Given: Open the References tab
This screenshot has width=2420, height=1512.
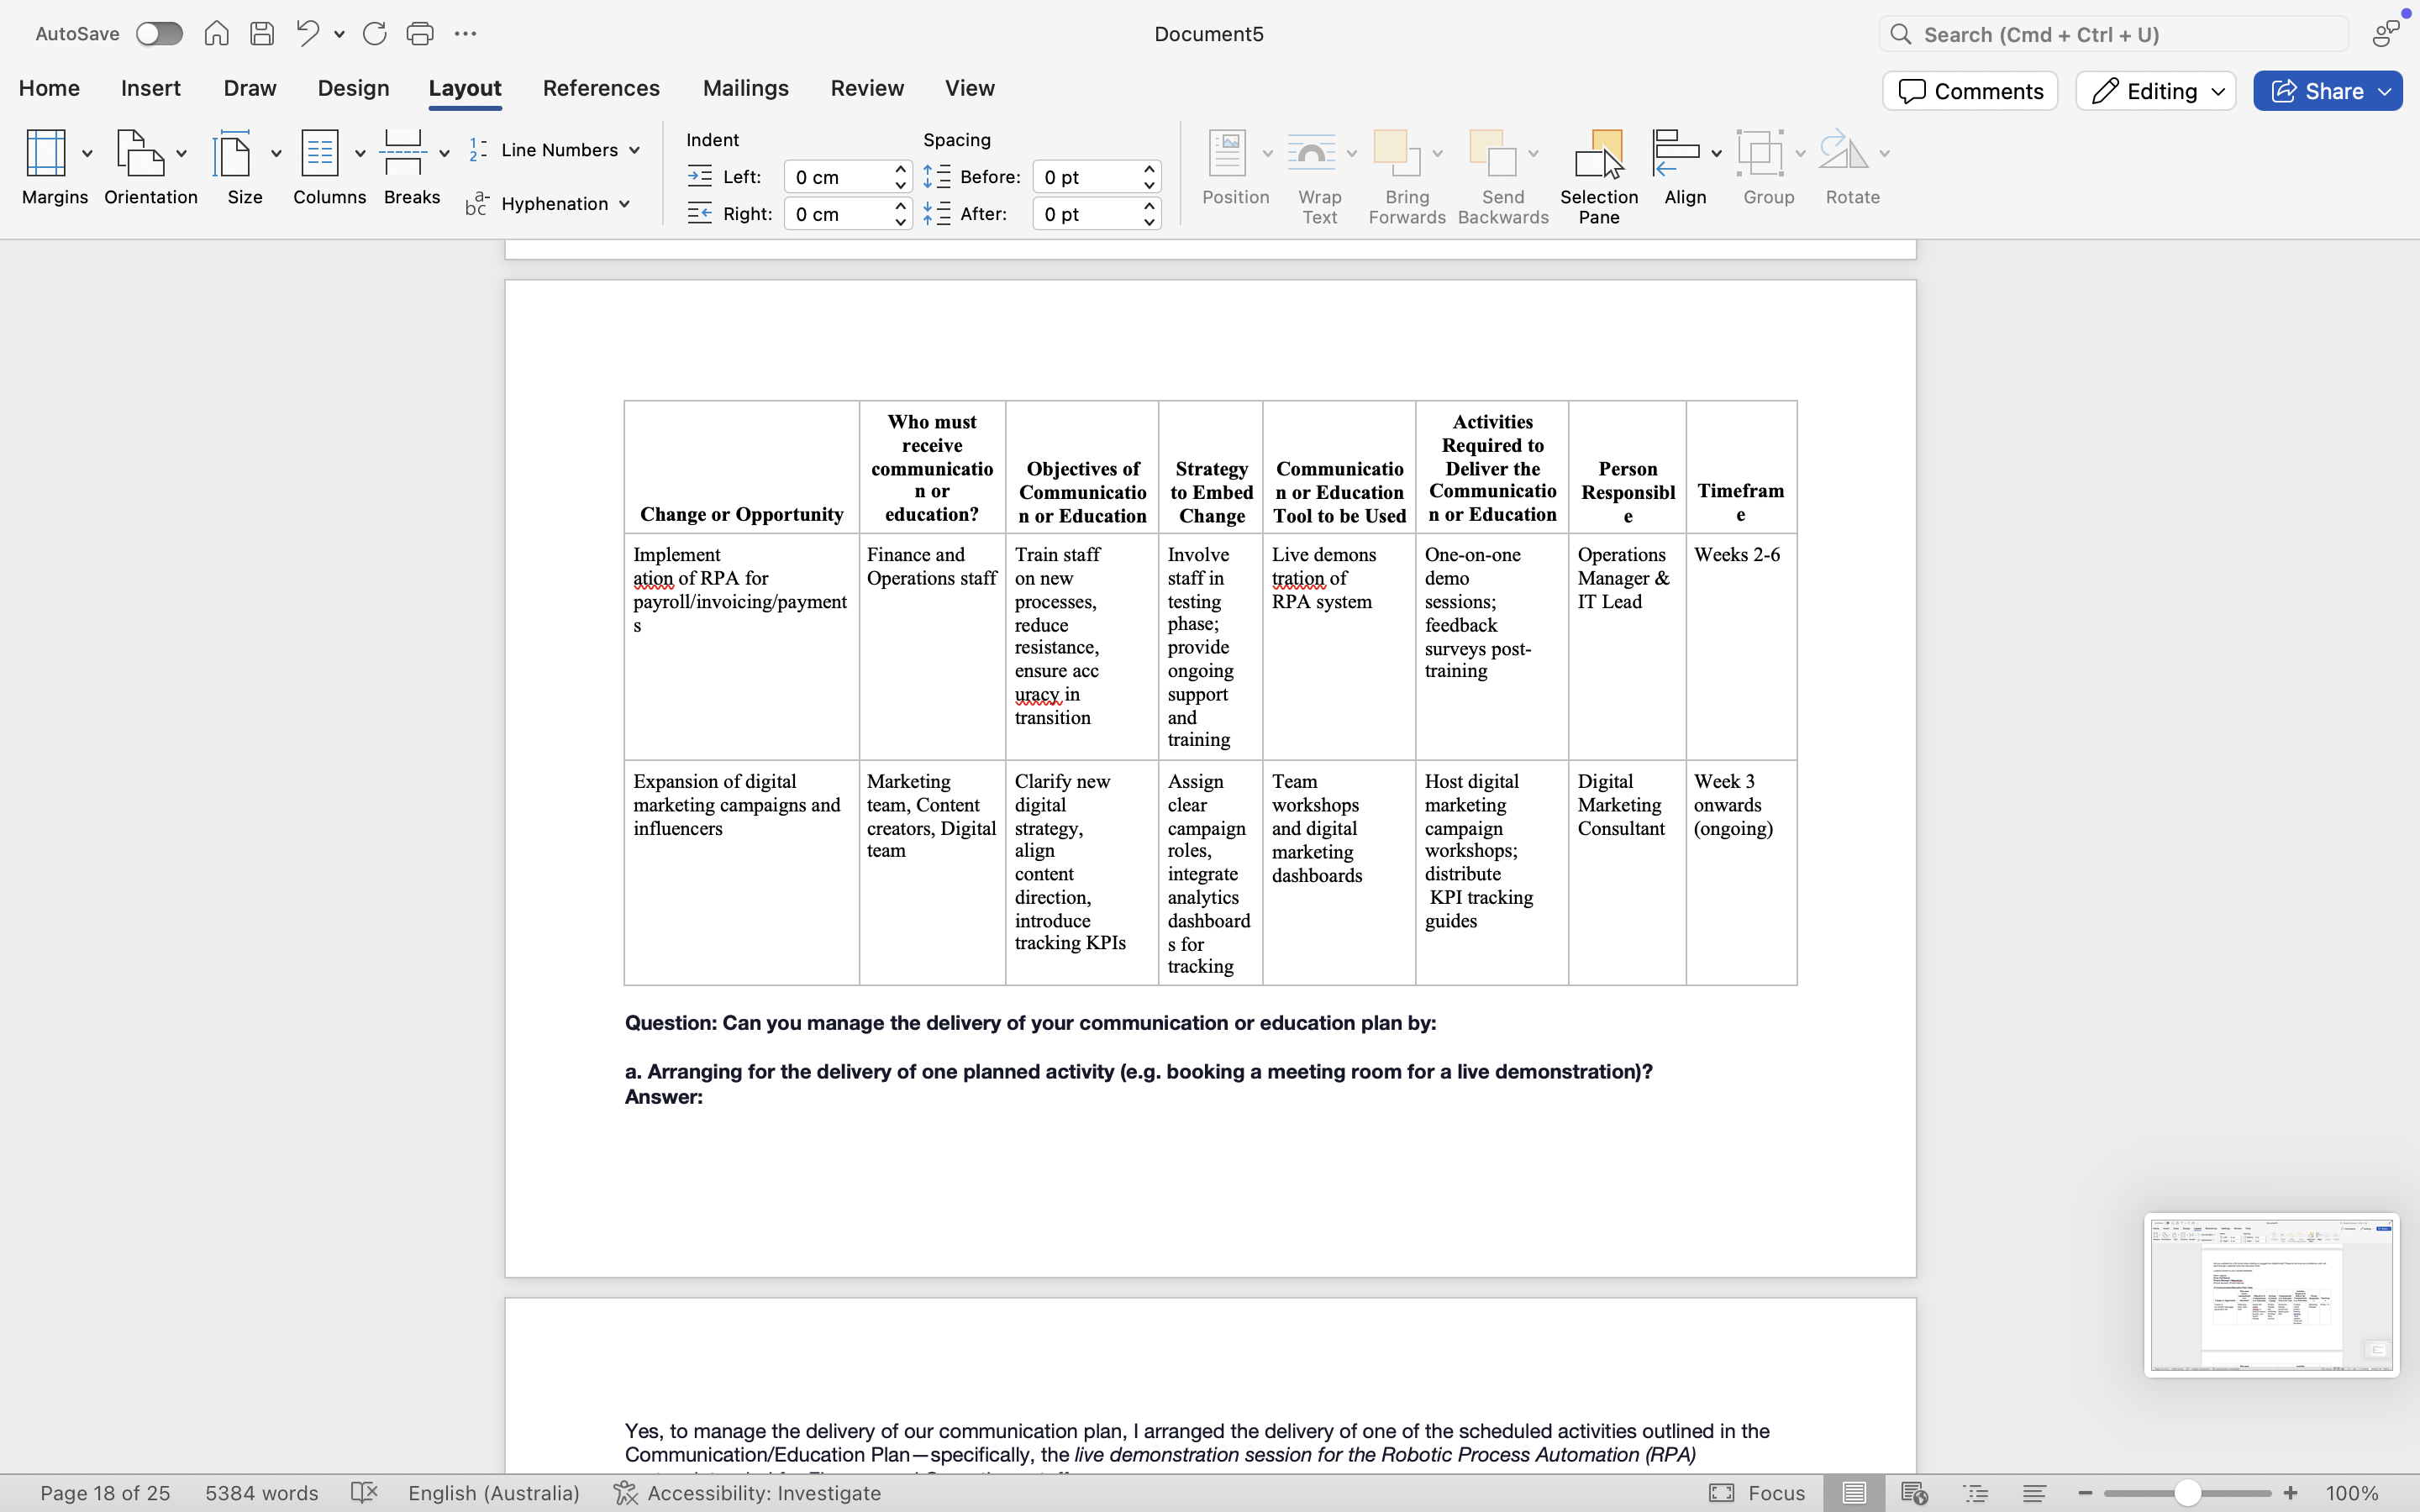Looking at the screenshot, I should 601,88.
